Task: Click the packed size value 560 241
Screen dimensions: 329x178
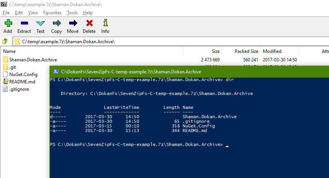Action: tap(251, 60)
